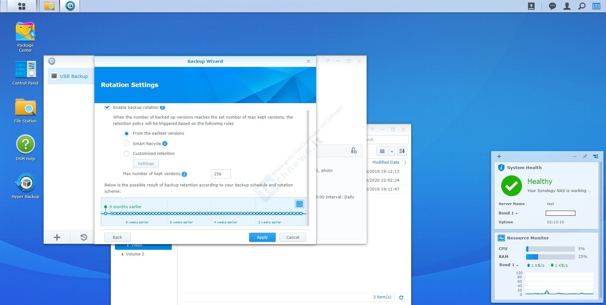Open the calendar icon on retention timeline
Viewport: 606px width, 305px height.
[299, 204]
